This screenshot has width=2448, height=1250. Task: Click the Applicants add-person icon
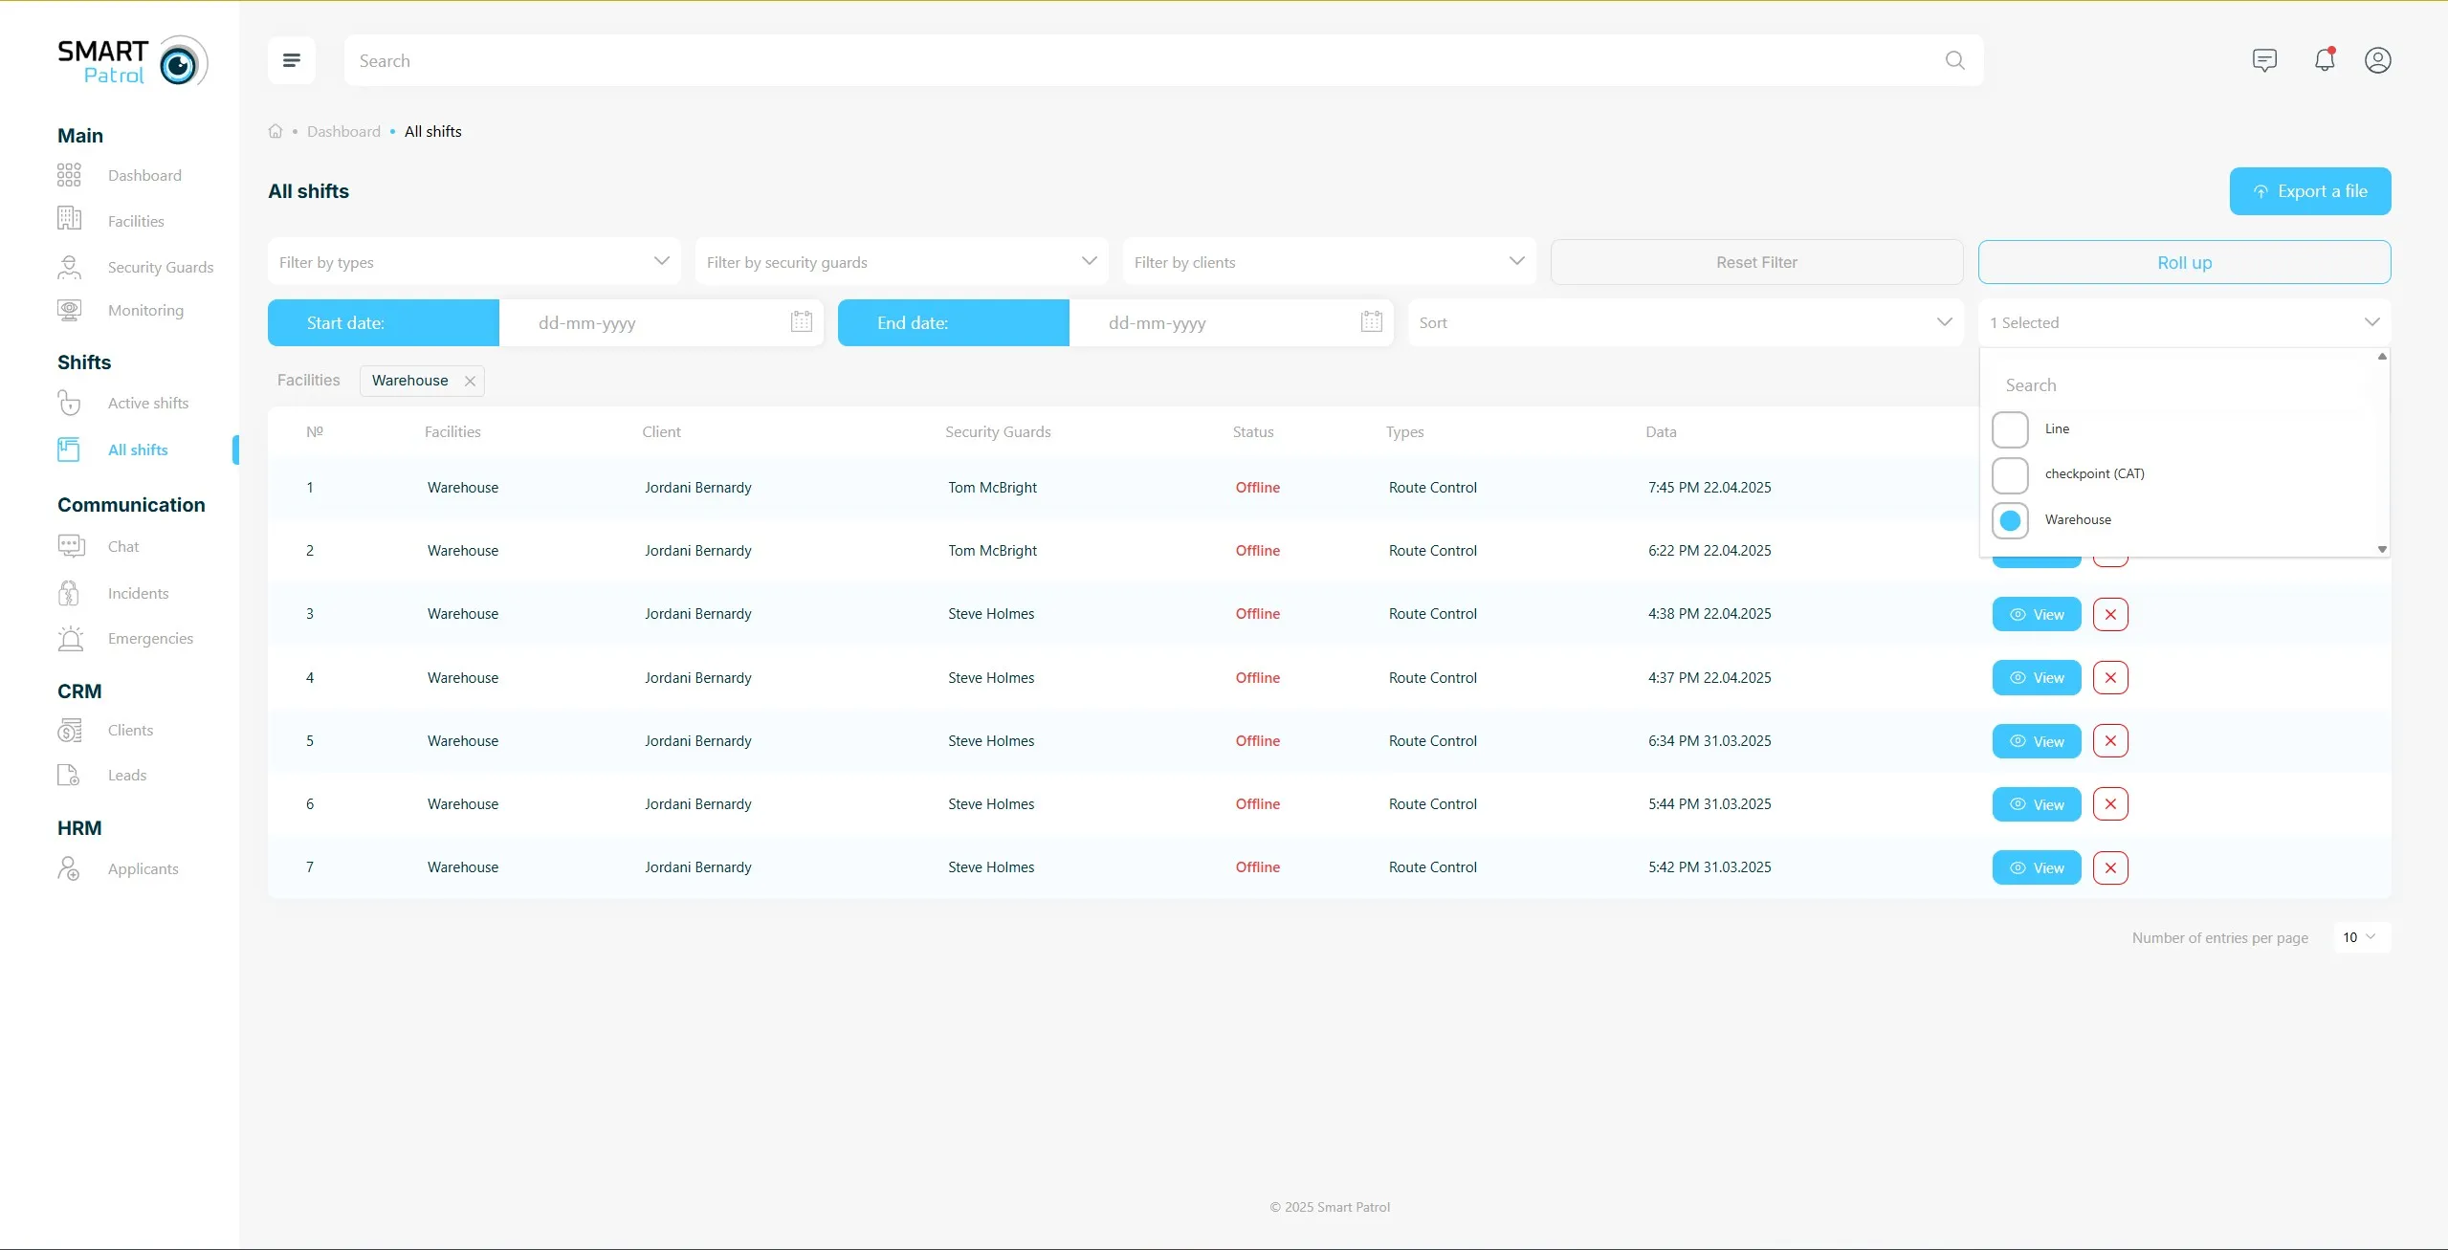point(69,868)
